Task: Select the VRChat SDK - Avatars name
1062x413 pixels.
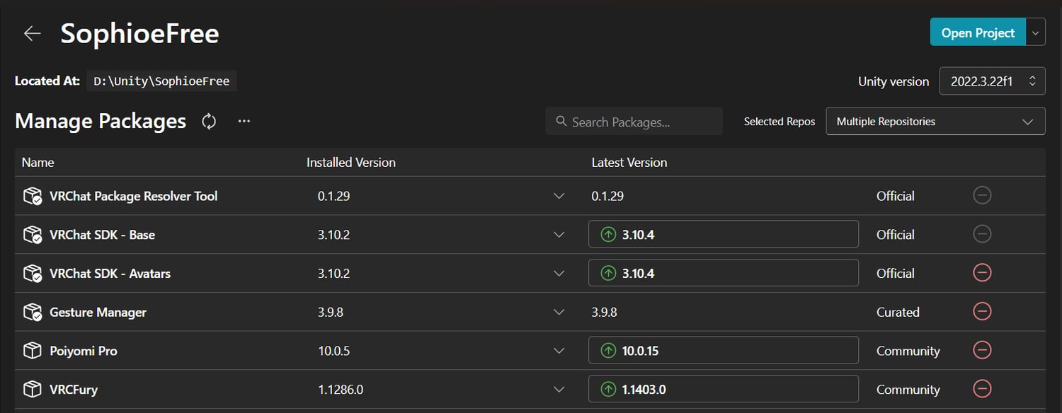Action: point(110,274)
